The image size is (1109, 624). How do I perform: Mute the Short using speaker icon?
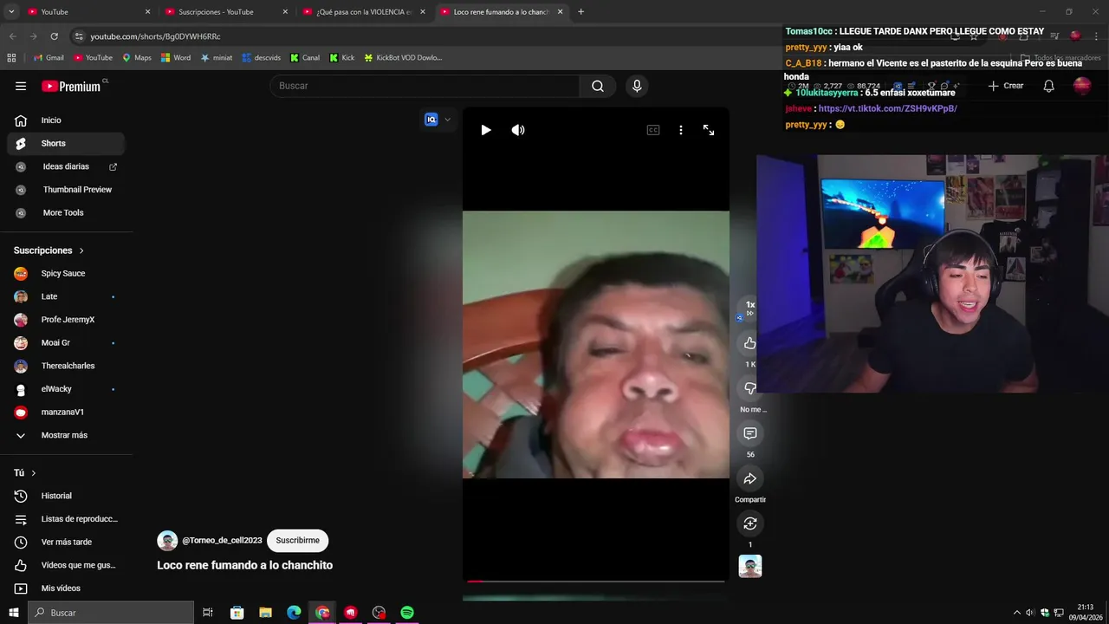pyautogui.click(x=518, y=130)
